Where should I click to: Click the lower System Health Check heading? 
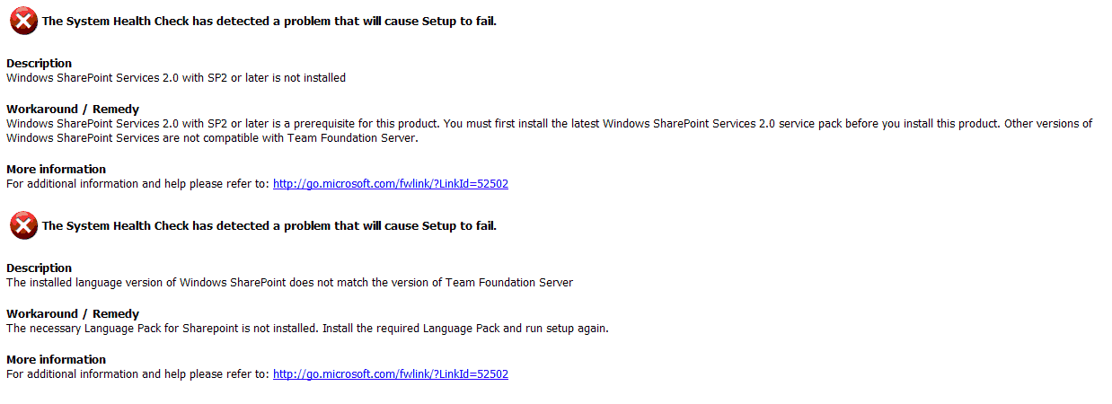269,226
